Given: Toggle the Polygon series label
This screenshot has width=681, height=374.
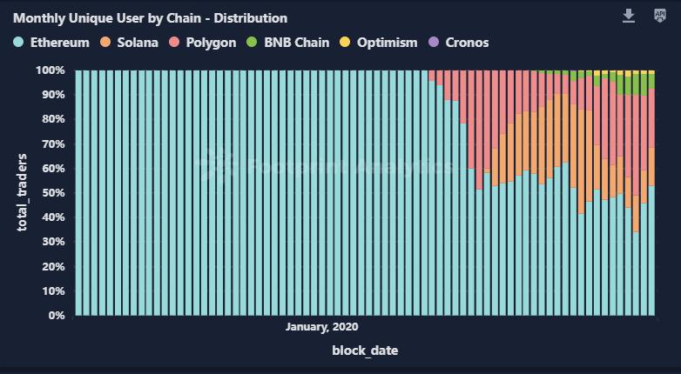Looking at the screenshot, I should [212, 42].
